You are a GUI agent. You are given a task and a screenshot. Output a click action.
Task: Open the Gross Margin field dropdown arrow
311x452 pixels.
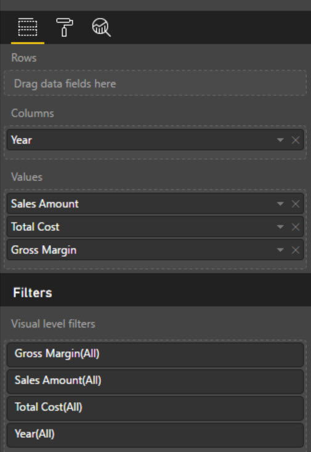point(280,250)
